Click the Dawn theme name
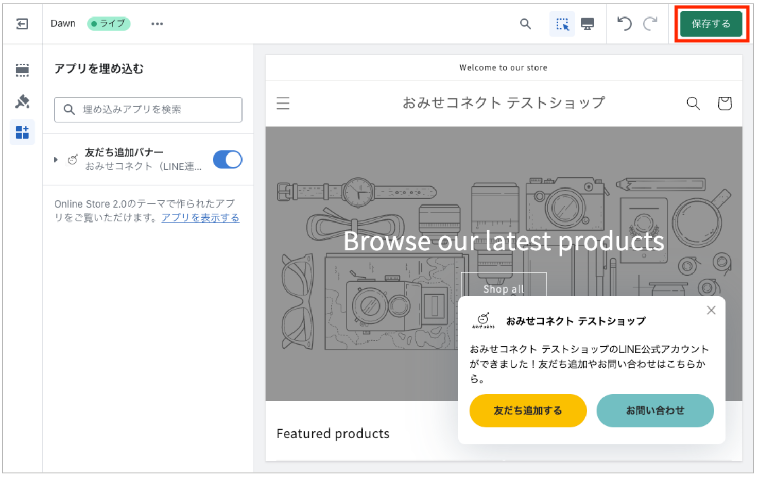The width and height of the screenshot is (759, 479). [x=63, y=24]
